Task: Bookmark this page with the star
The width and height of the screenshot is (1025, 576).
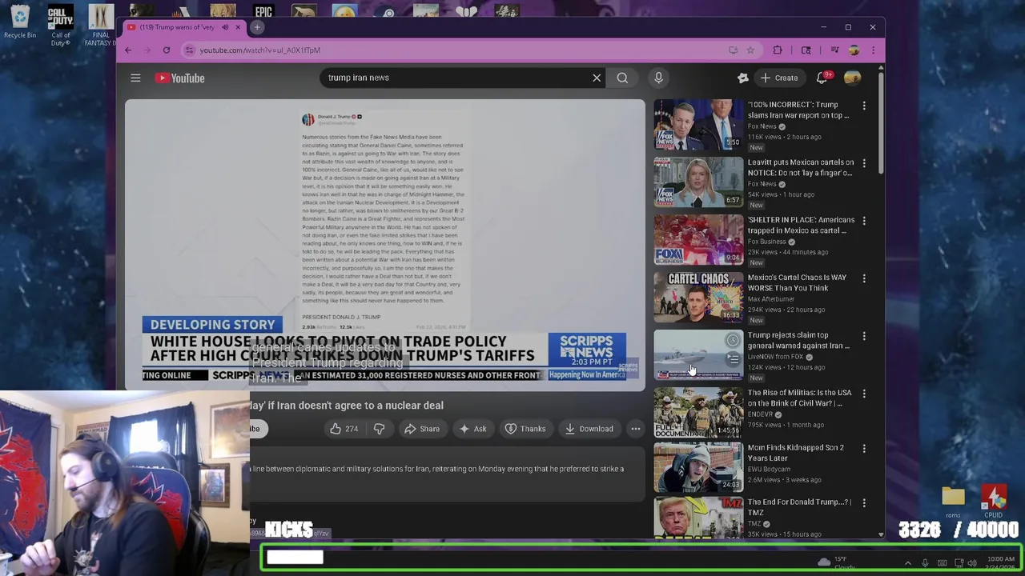Action: coord(750,50)
